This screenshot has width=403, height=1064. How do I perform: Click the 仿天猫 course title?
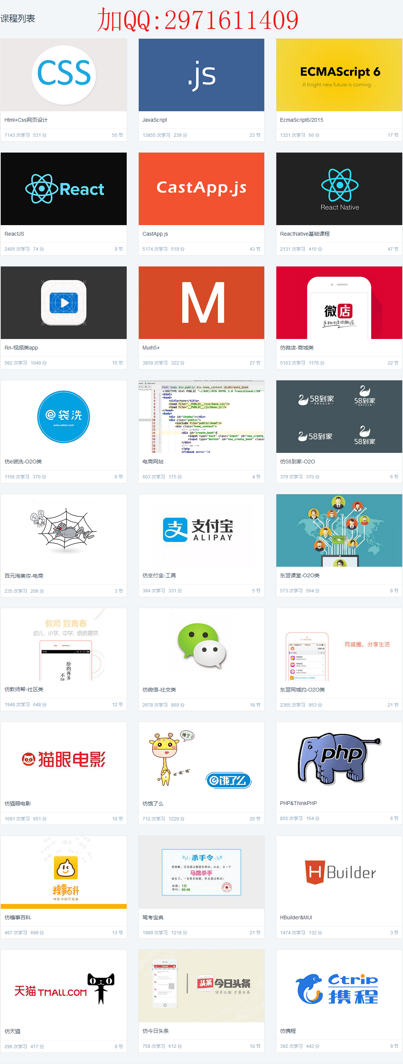[x=12, y=1031]
